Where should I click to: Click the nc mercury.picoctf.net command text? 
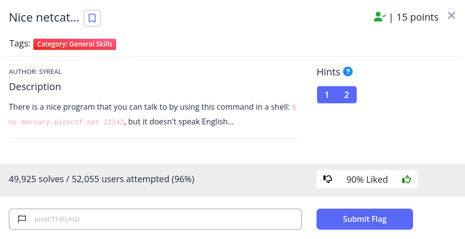66,122
